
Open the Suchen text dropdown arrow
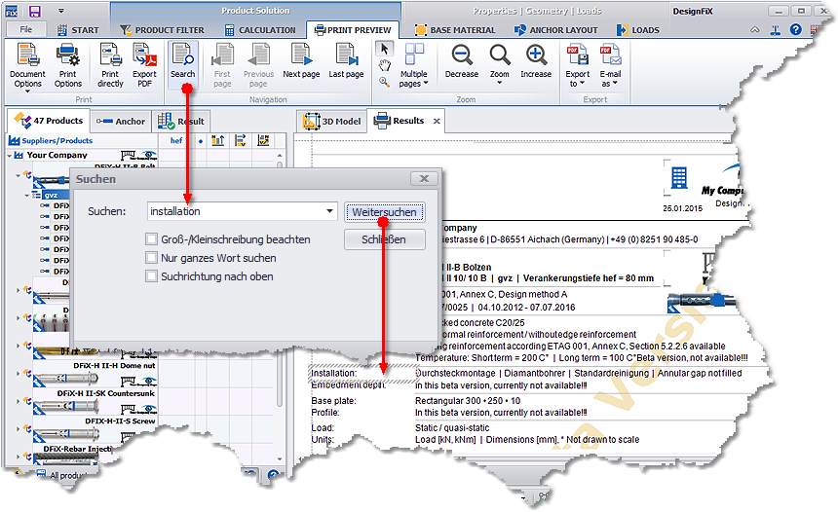pyautogui.click(x=330, y=211)
